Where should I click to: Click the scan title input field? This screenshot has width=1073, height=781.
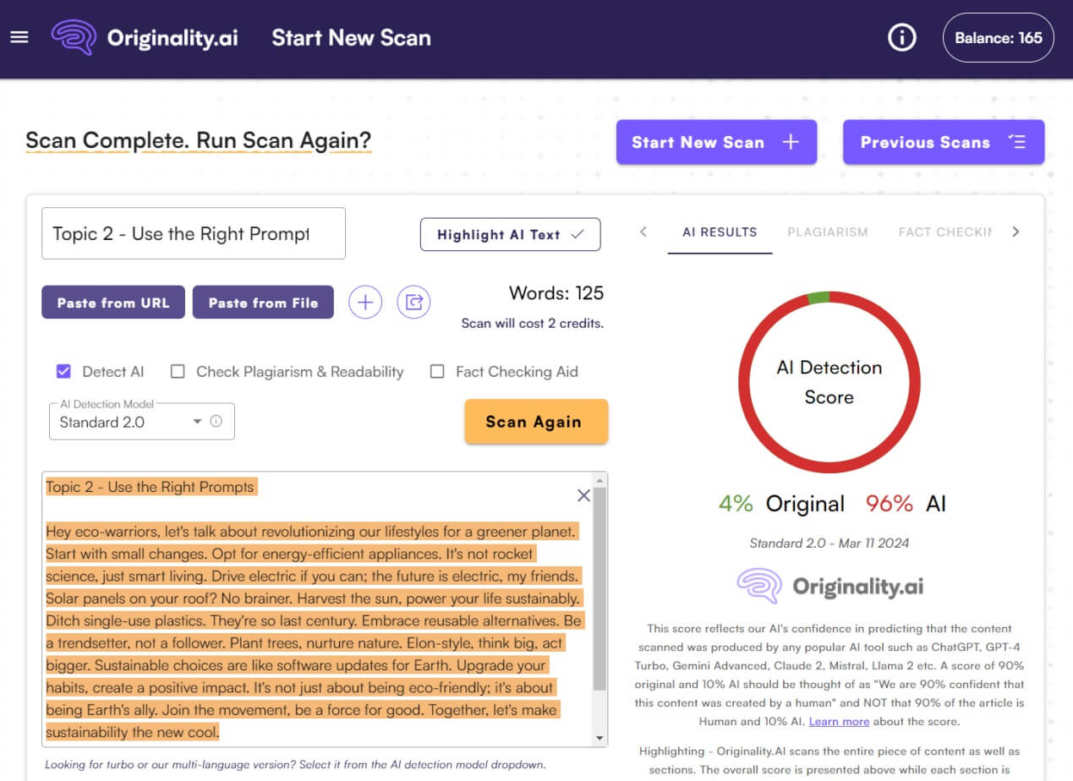click(194, 233)
